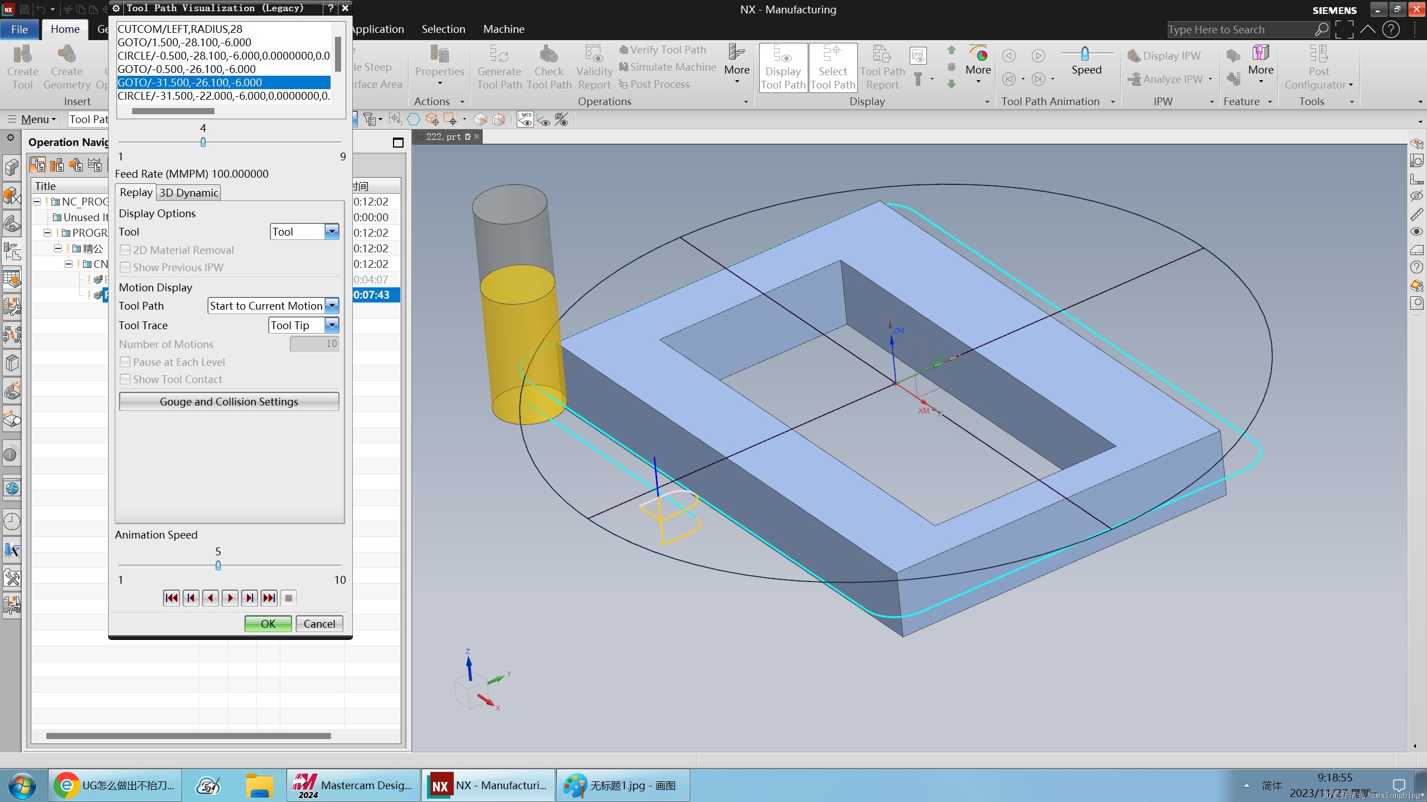Click the Program Order View icon in navigator
The height and width of the screenshot is (802, 1427).
(x=38, y=165)
